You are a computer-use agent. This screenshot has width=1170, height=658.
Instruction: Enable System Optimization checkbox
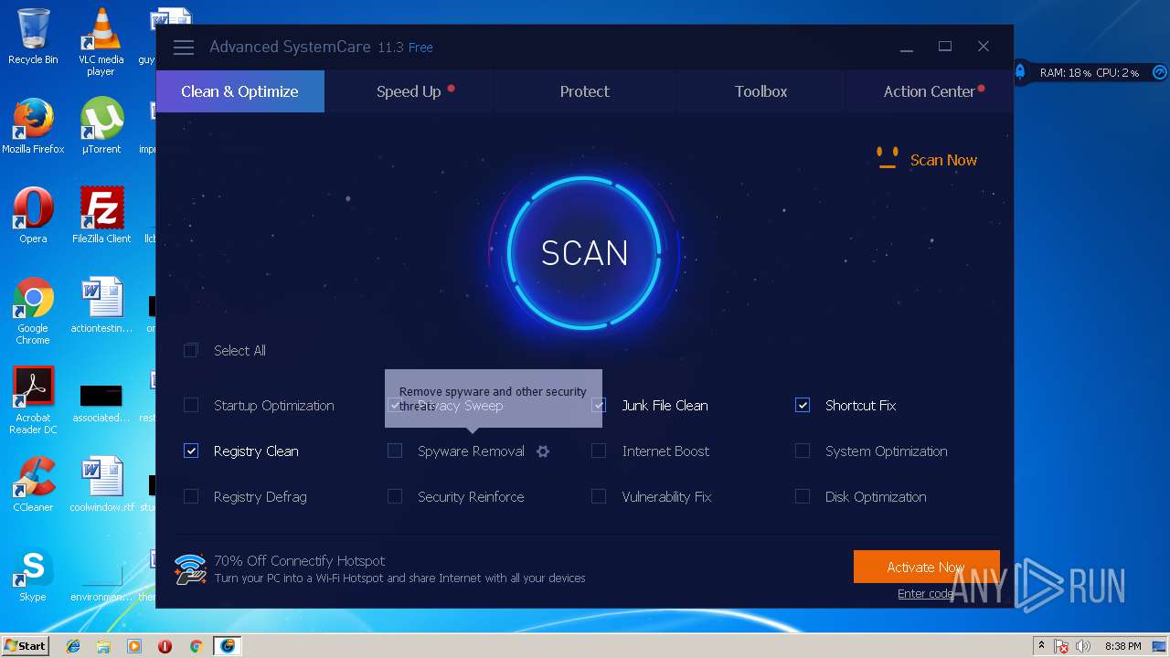(x=803, y=451)
